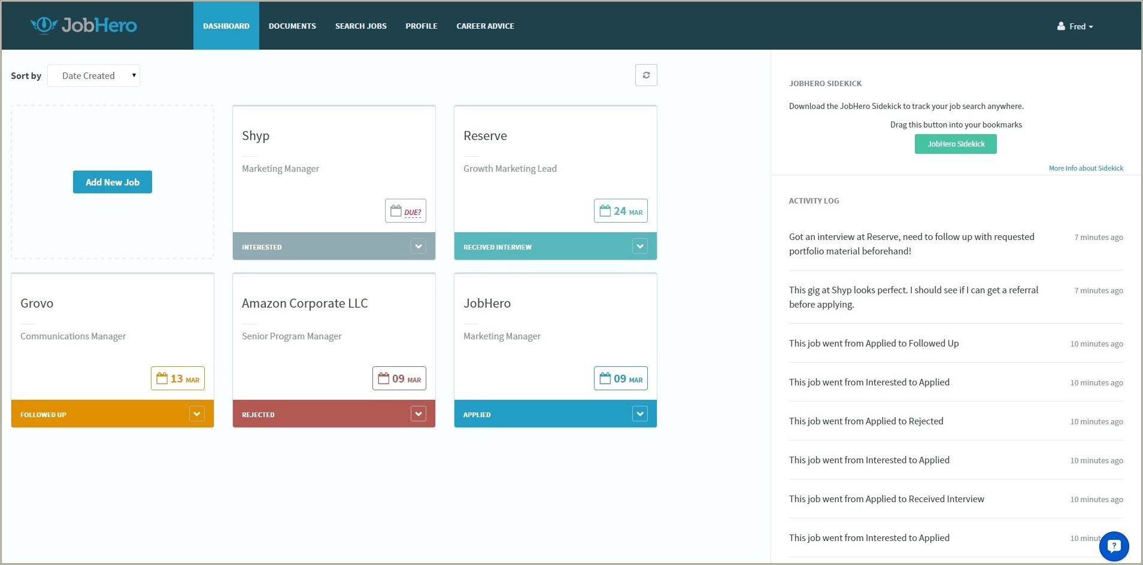Open Grovo's Followed Up status chevron
Image resolution: width=1143 pixels, height=565 pixels.
[196, 414]
